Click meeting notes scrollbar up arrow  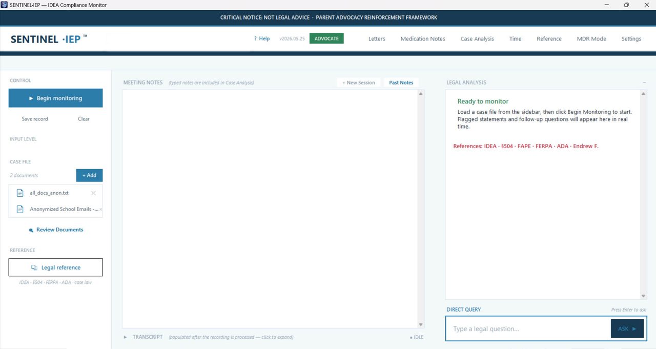click(x=421, y=94)
